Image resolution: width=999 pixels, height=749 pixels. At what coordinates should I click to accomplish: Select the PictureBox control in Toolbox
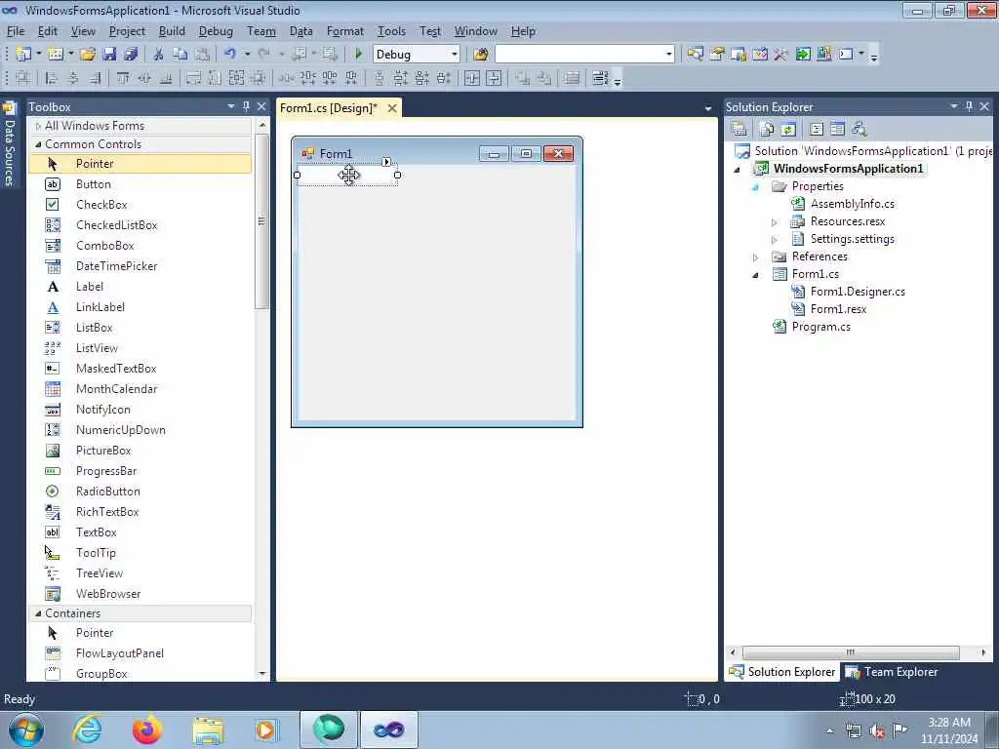(x=140, y=451)
